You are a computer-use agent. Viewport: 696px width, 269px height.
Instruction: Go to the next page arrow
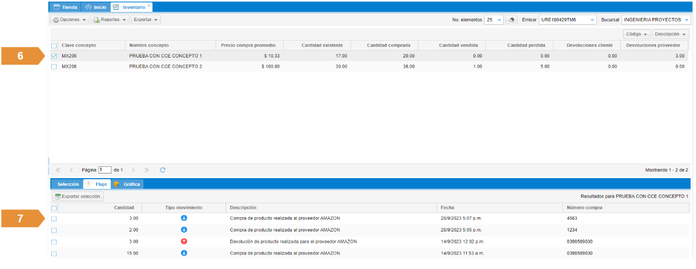pos(133,170)
